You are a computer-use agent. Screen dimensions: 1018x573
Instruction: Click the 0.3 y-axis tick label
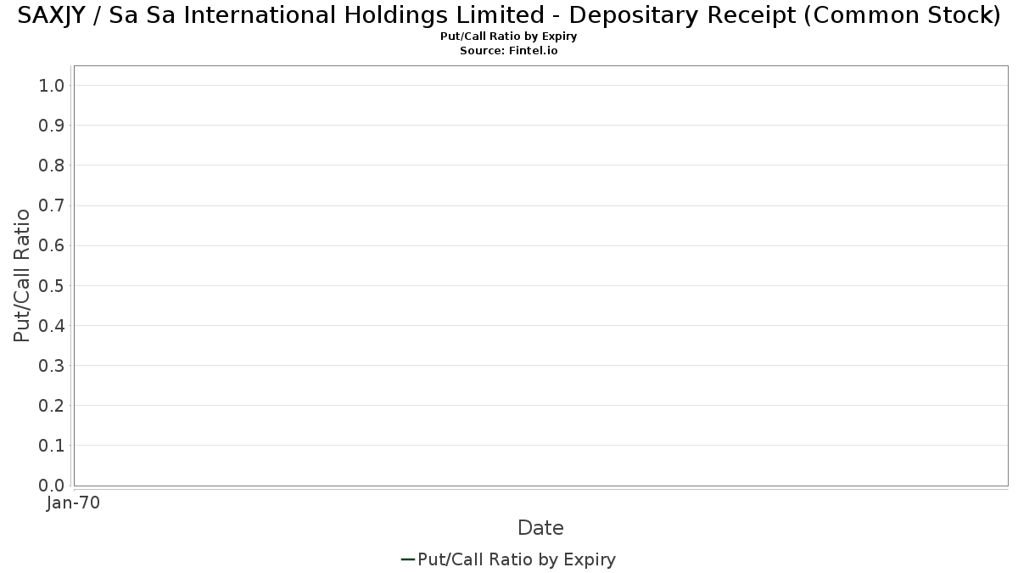pyautogui.click(x=52, y=366)
